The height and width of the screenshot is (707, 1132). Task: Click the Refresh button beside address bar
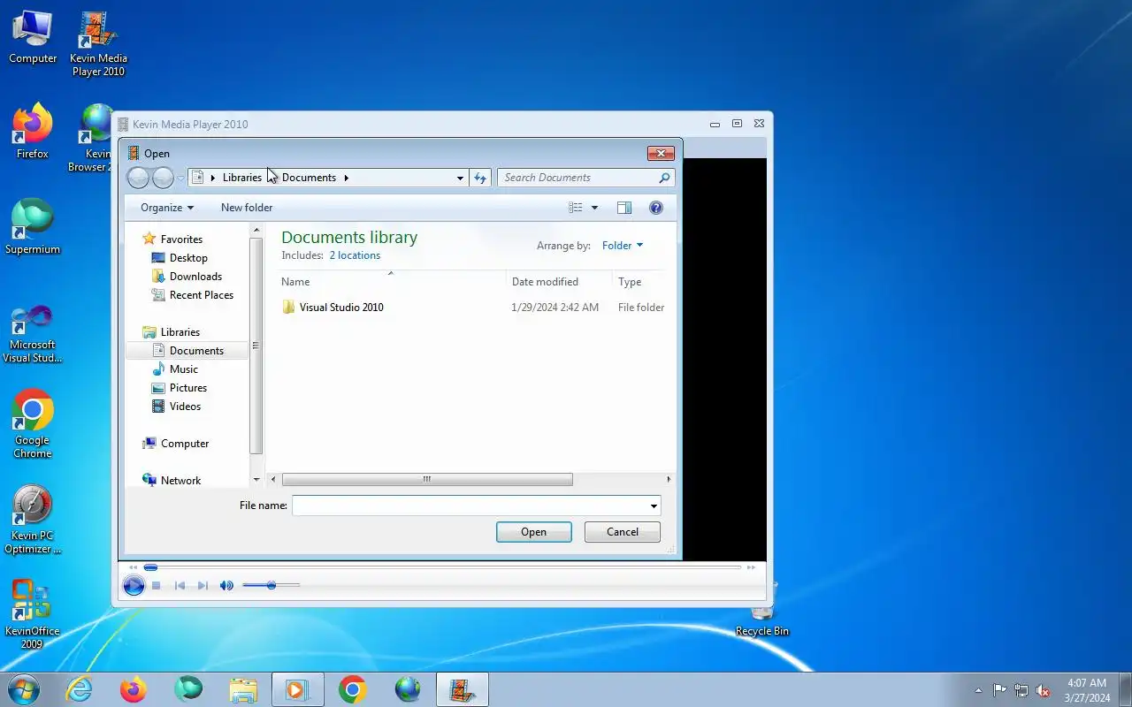[x=480, y=178]
